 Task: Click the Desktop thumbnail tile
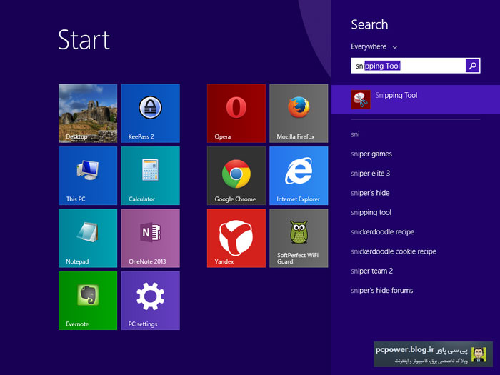87,113
